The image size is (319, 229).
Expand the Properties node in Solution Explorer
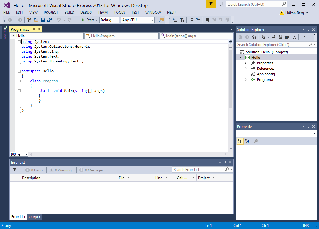coord(245,63)
